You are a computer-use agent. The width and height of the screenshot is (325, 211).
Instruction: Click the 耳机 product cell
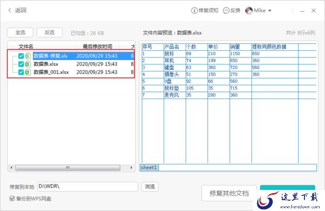pyautogui.click(x=175, y=61)
